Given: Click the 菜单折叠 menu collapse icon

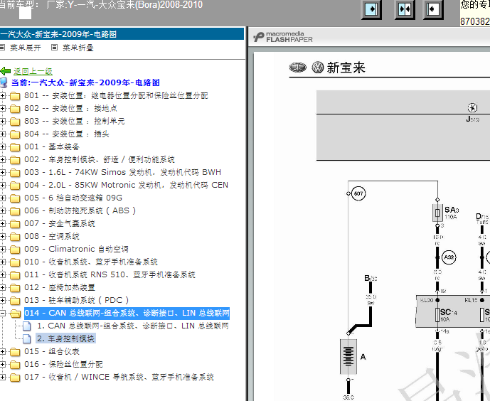Looking at the screenshot, I should point(54,48).
